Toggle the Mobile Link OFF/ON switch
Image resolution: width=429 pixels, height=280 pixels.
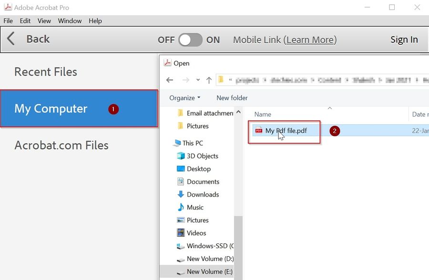pos(190,40)
